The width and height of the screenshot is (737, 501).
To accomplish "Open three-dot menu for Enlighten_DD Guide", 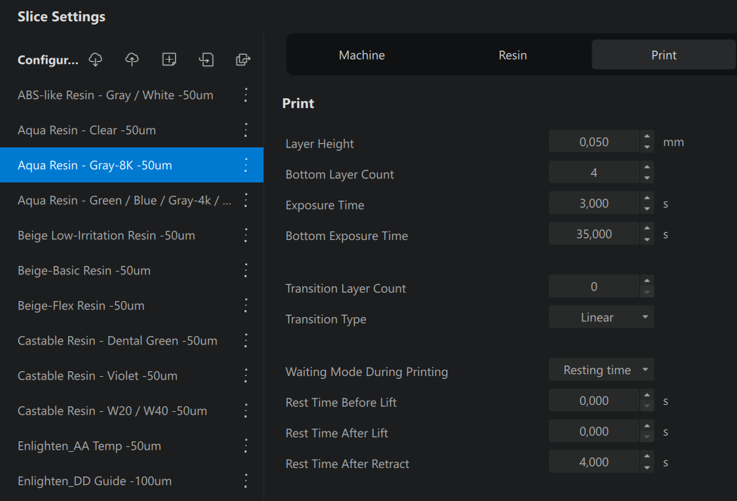I will [x=246, y=481].
